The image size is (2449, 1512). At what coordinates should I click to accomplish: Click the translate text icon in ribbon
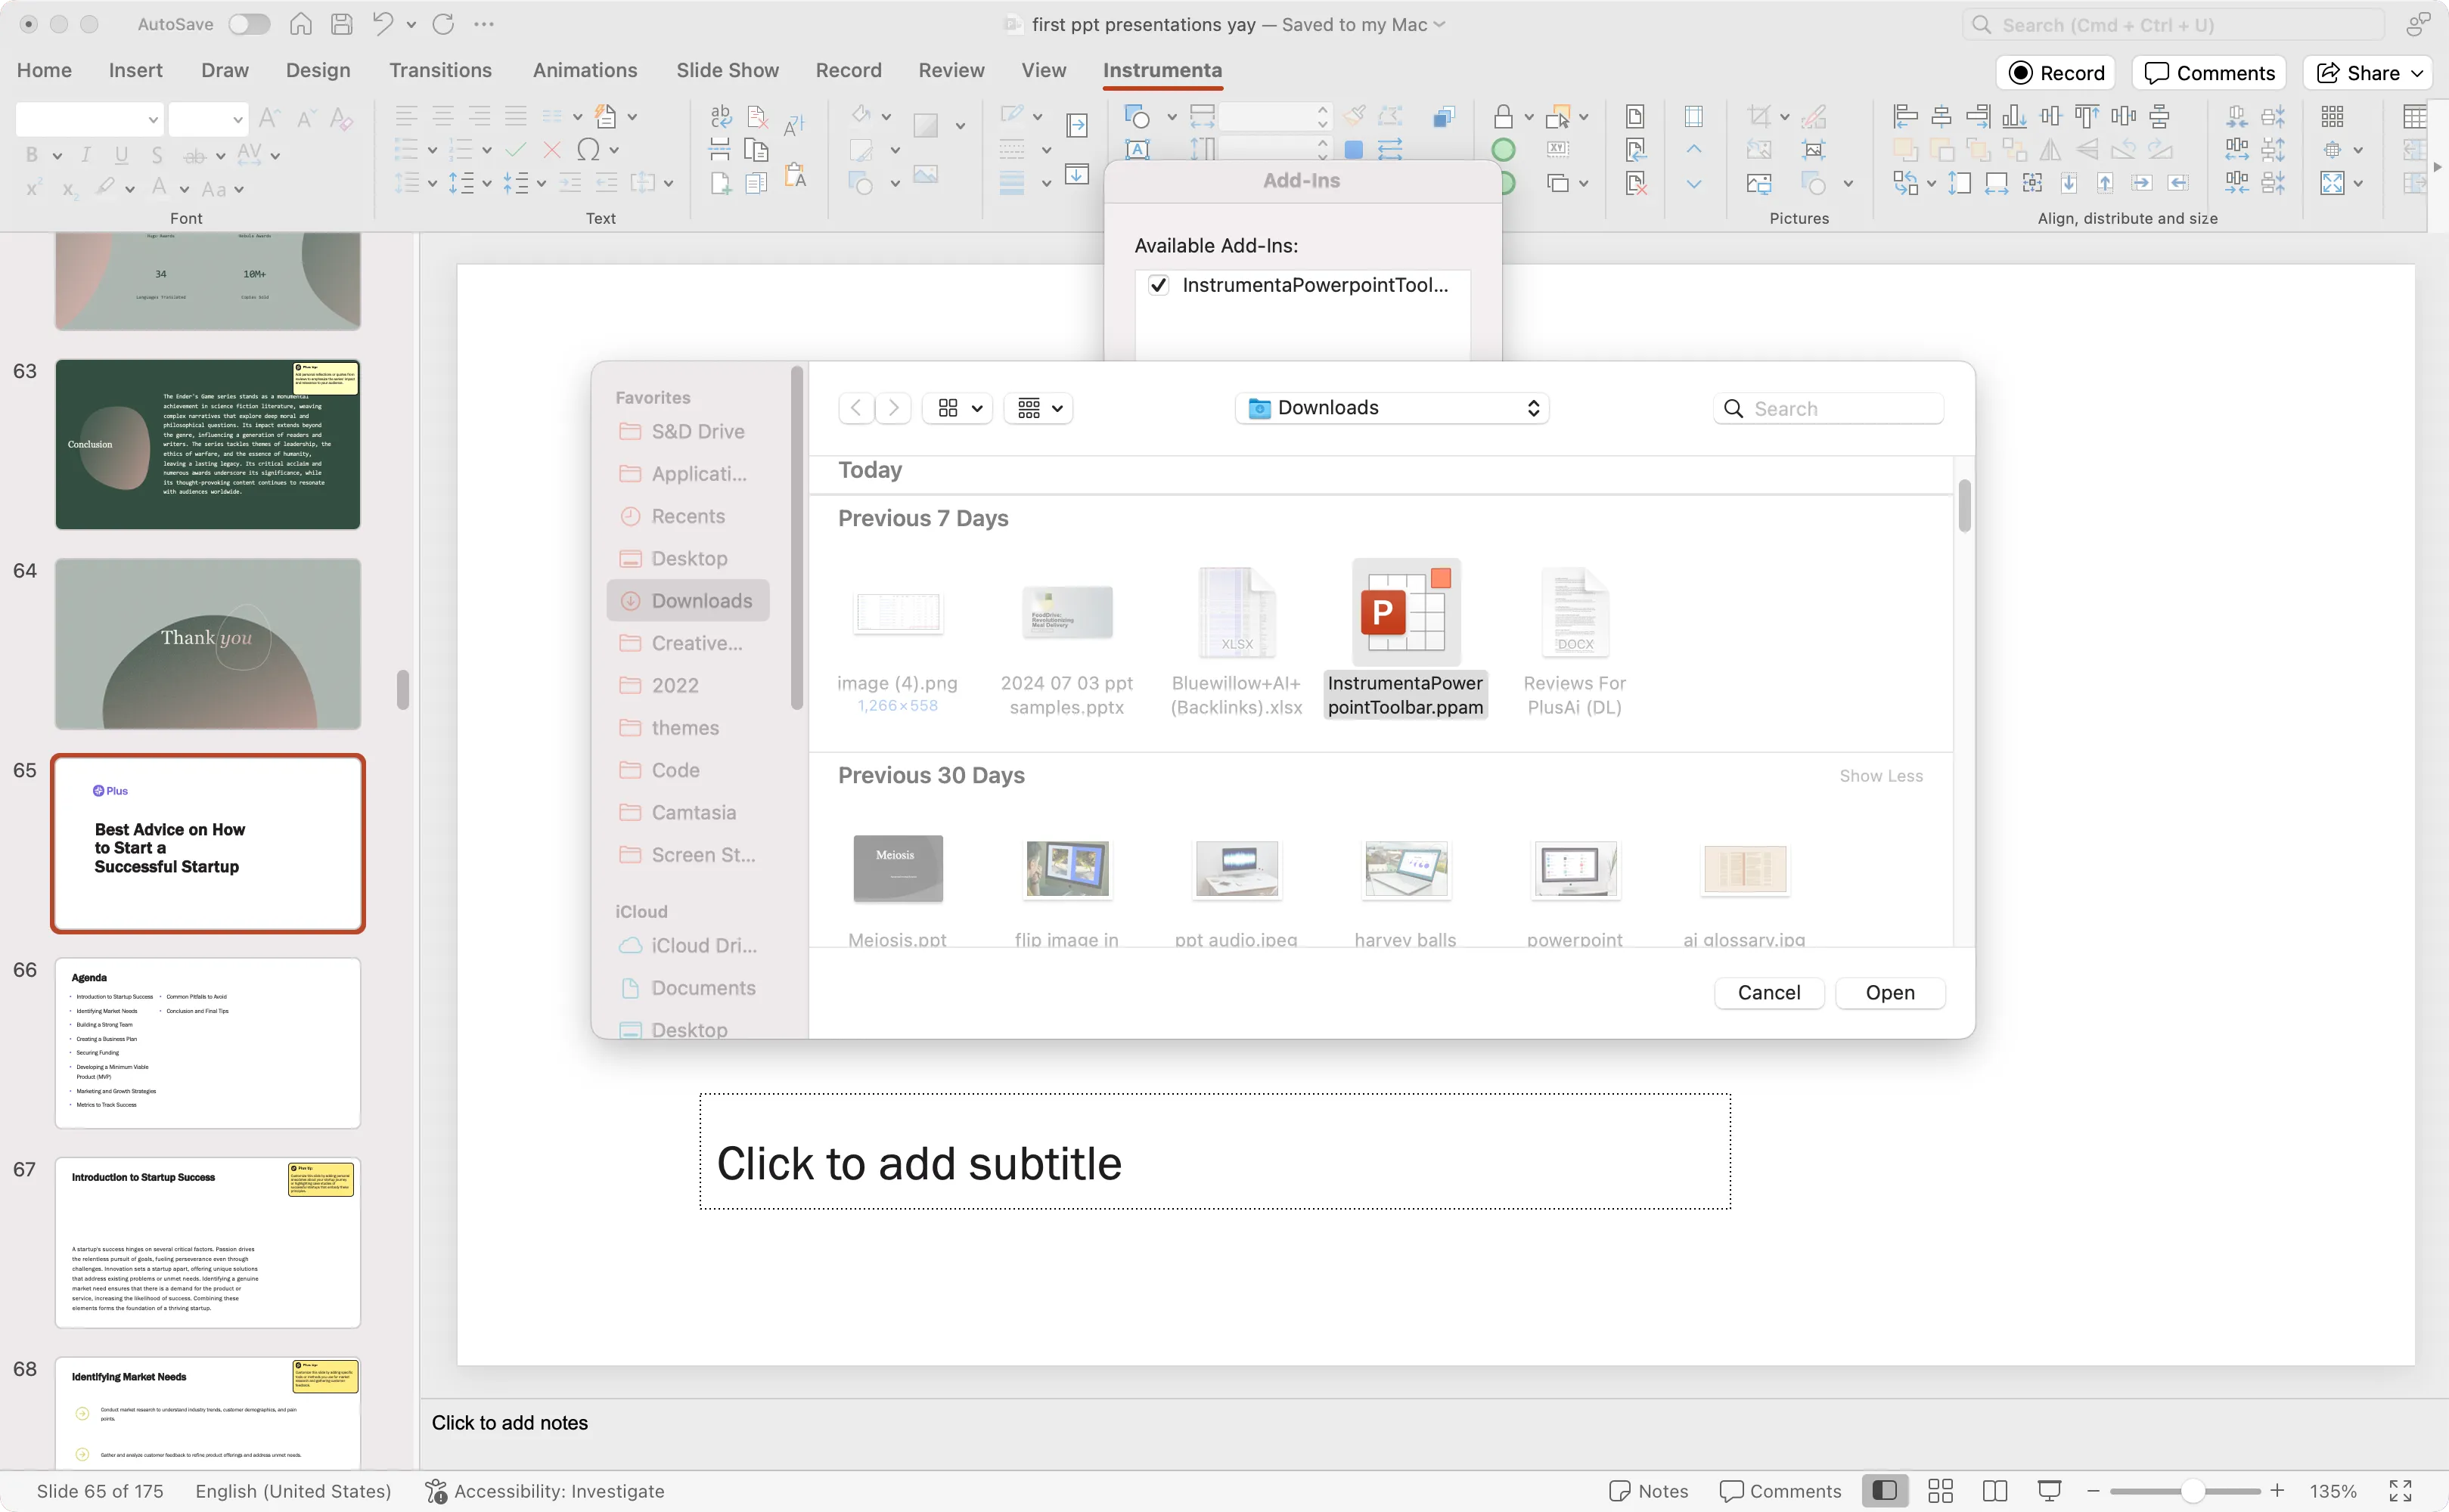point(793,125)
